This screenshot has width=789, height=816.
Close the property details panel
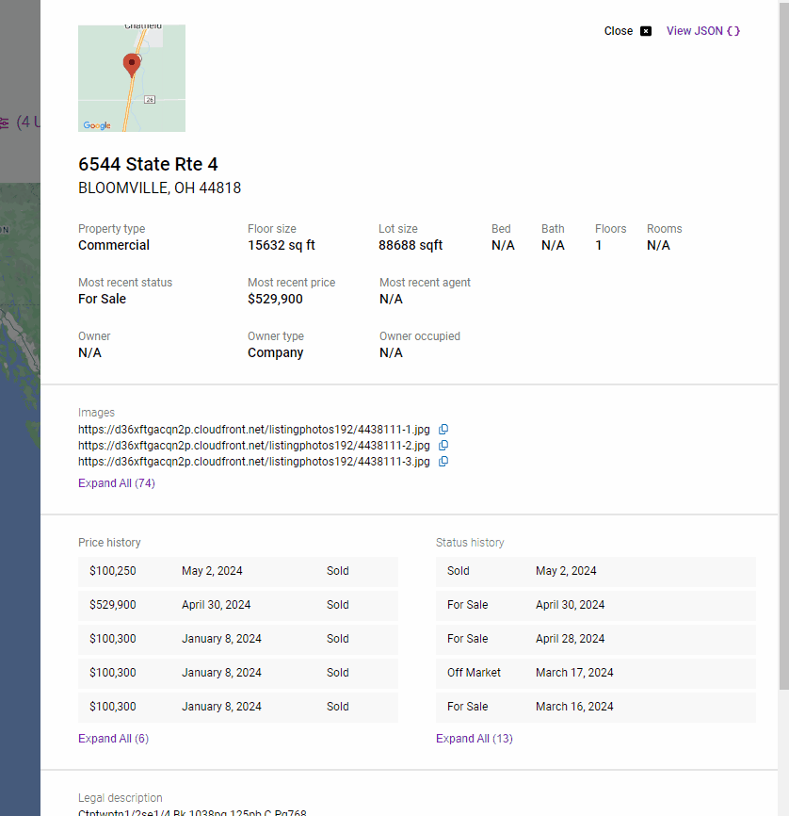pyautogui.click(x=627, y=31)
